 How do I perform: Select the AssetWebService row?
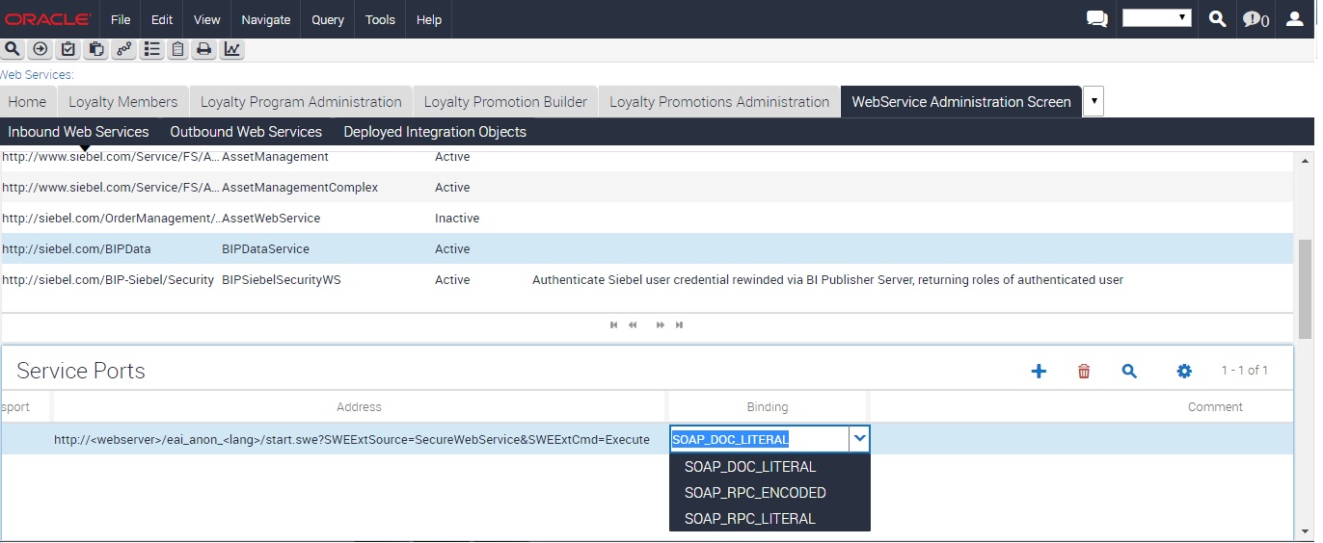click(x=647, y=219)
